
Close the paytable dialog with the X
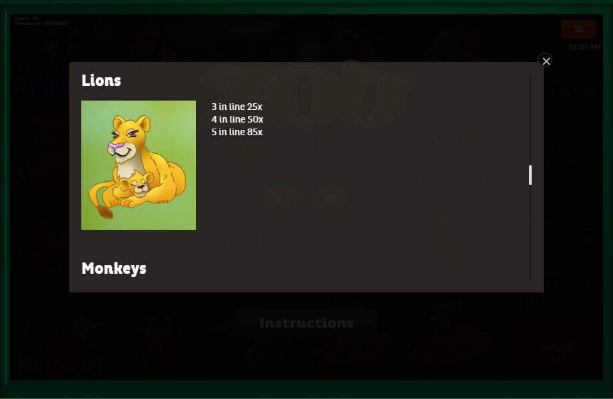point(545,61)
